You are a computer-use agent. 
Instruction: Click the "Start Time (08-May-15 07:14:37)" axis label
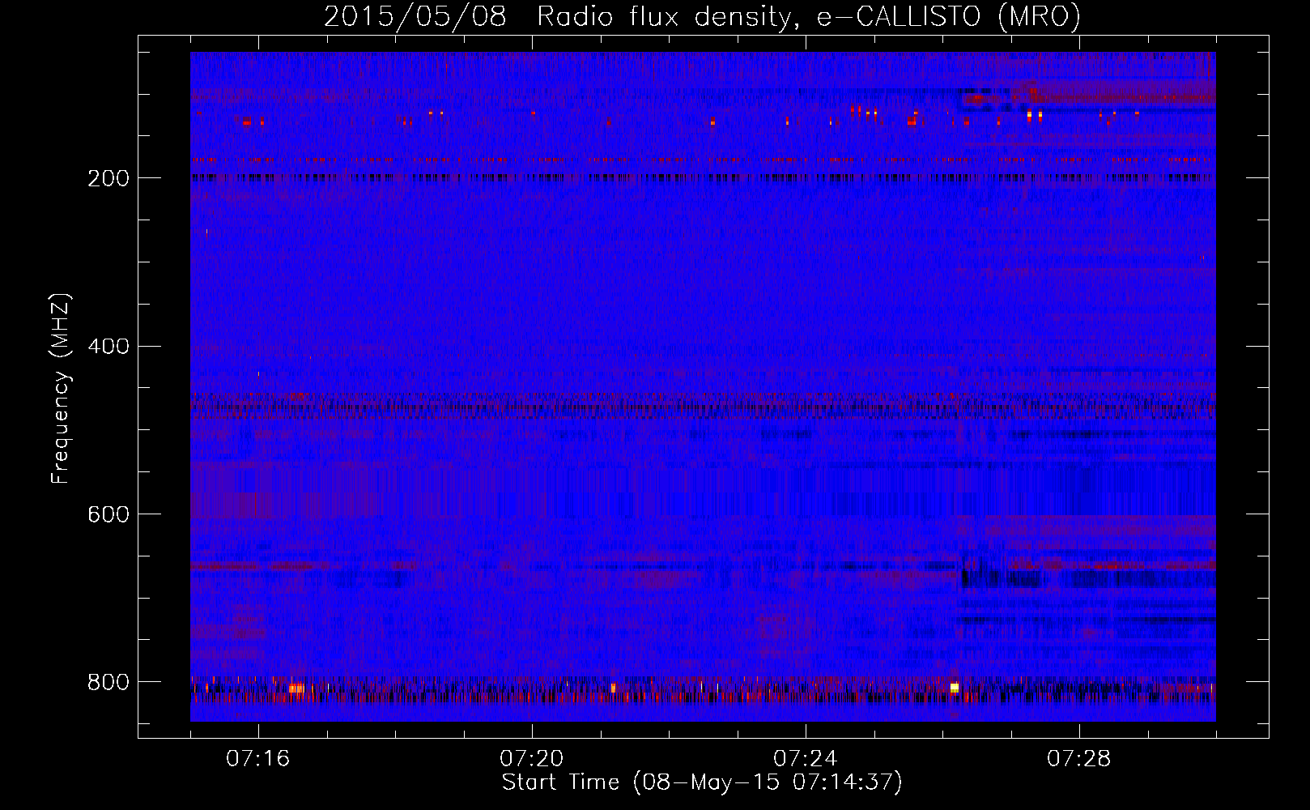click(x=702, y=782)
